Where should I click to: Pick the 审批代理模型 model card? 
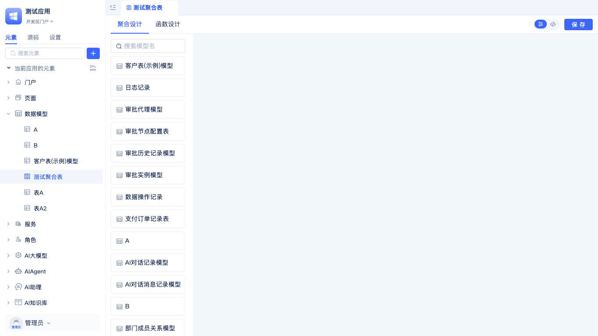click(148, 109)
